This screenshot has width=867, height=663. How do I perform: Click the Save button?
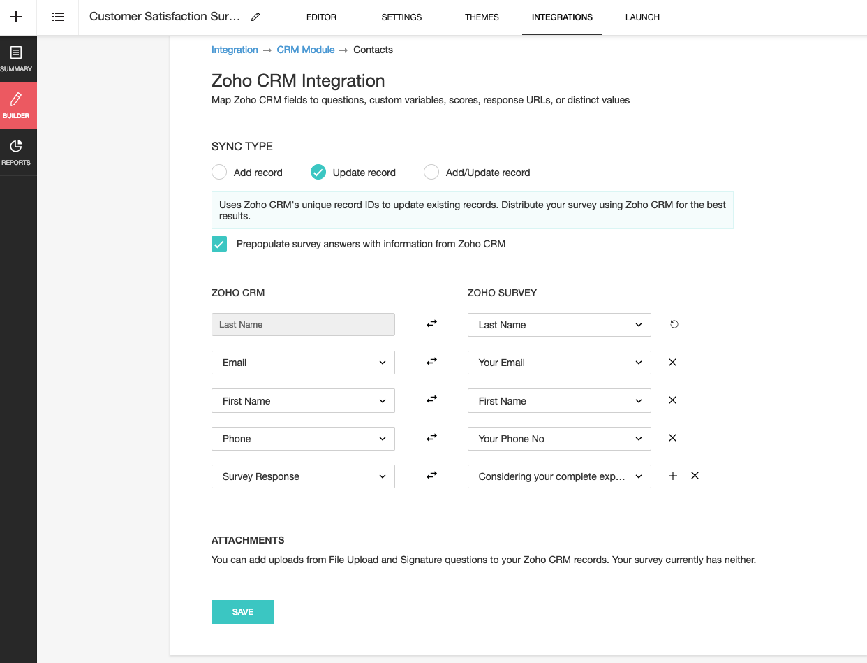point(243,611)
